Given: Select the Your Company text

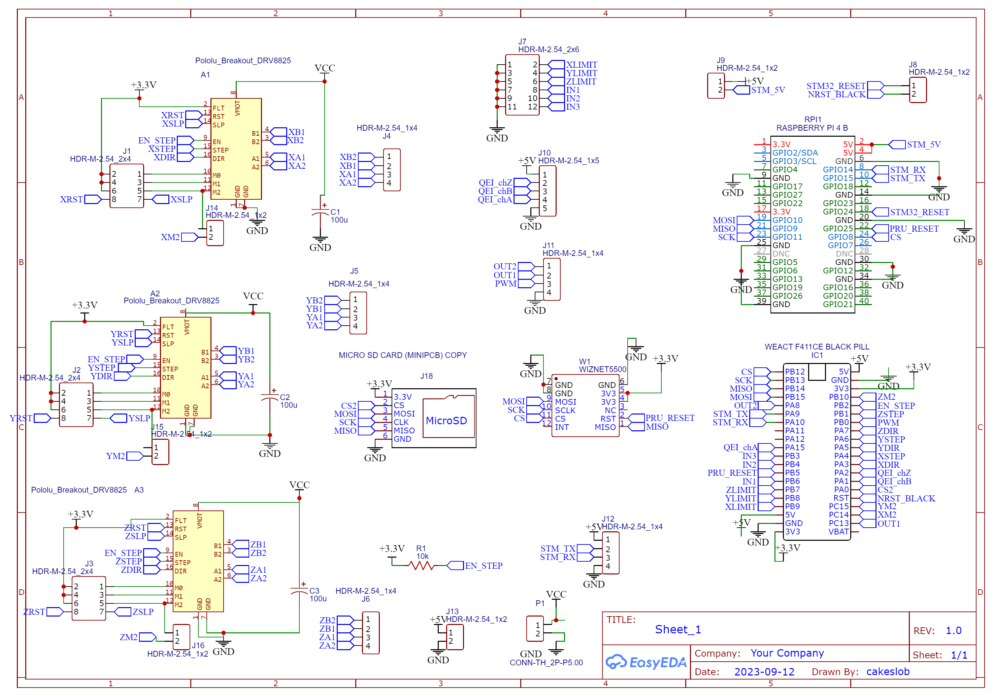Looking at the screenshot, I should coord(787,653).
